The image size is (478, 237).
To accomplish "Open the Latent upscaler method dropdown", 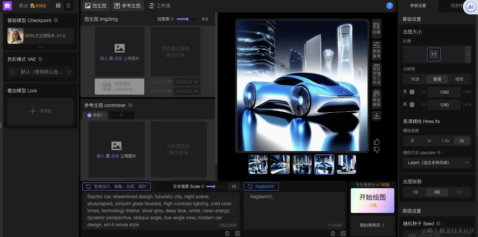I will 437,163.
